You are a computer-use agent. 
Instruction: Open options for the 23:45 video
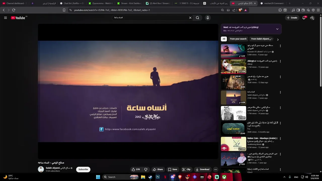[x=280, y=123]
